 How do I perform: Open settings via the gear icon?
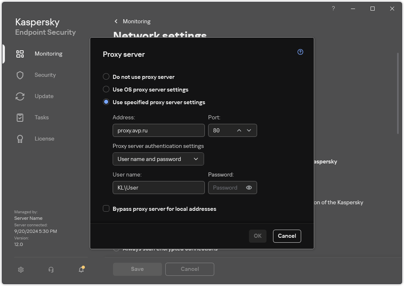coord(21,270)
